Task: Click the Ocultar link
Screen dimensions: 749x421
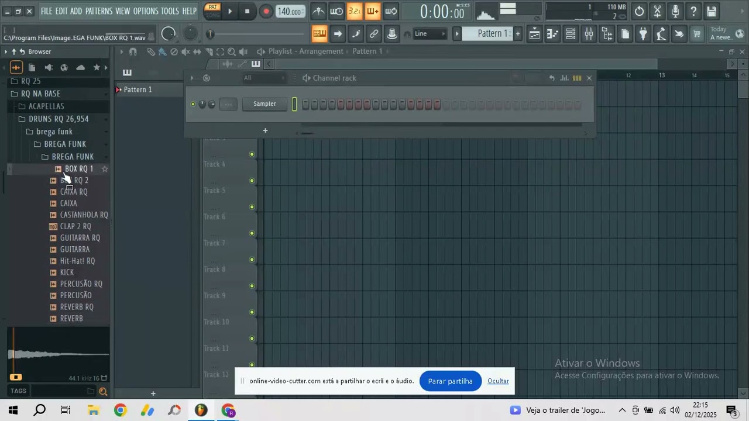Action: (x=498, y=381)
